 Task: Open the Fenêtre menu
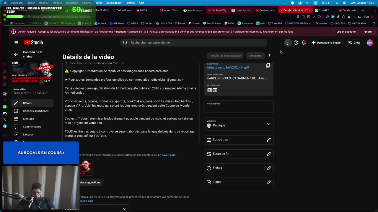[130, 3]
